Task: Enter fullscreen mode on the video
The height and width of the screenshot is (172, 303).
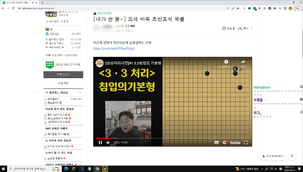Action: point(245,142)
